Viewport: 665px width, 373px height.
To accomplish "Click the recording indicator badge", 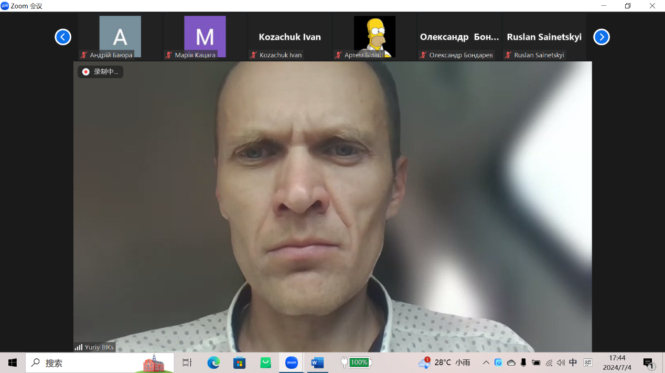I will [100, 72].
